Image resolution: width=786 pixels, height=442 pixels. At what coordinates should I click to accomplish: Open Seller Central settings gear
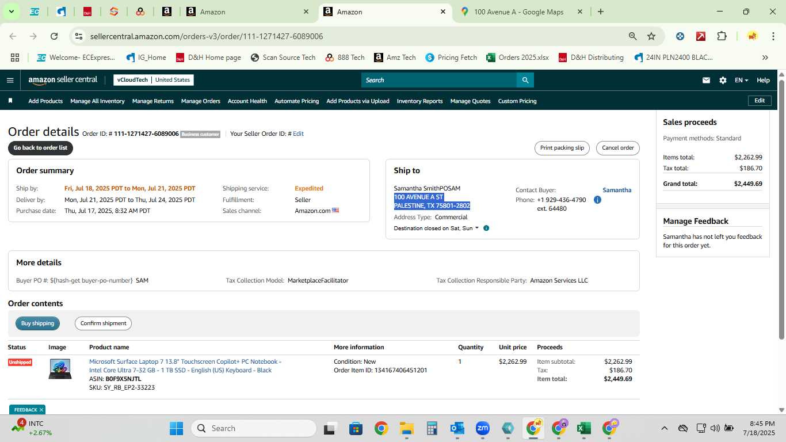(x=723, y=81)
